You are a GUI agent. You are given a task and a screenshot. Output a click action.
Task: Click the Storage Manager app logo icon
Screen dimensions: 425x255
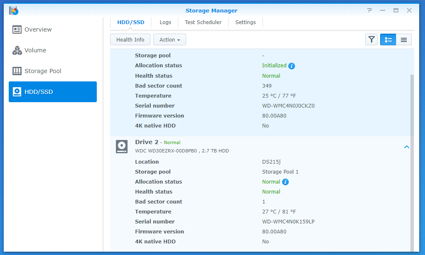click(x=14, y=10)
